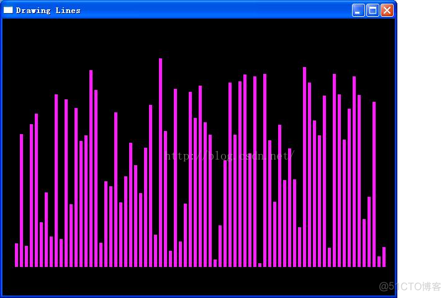447x298 pixels.
Task: Click the "Drawing Lines" title text
Action: (48, 11)
